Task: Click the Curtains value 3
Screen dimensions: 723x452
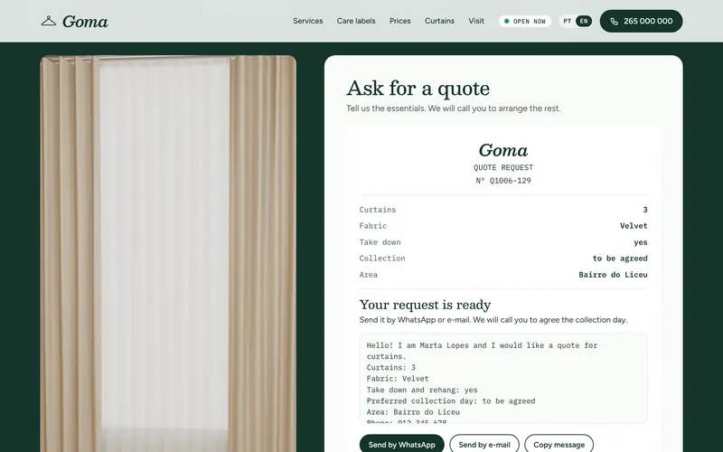Action: click(x=645, y=210)
